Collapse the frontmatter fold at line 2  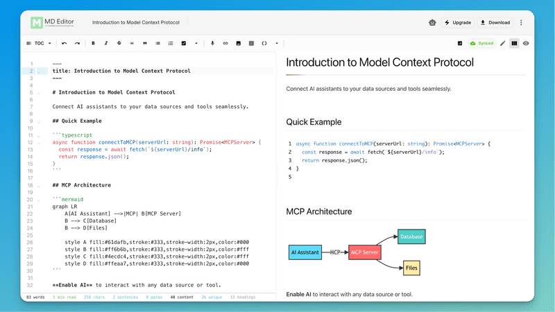[x=39, y=71]
